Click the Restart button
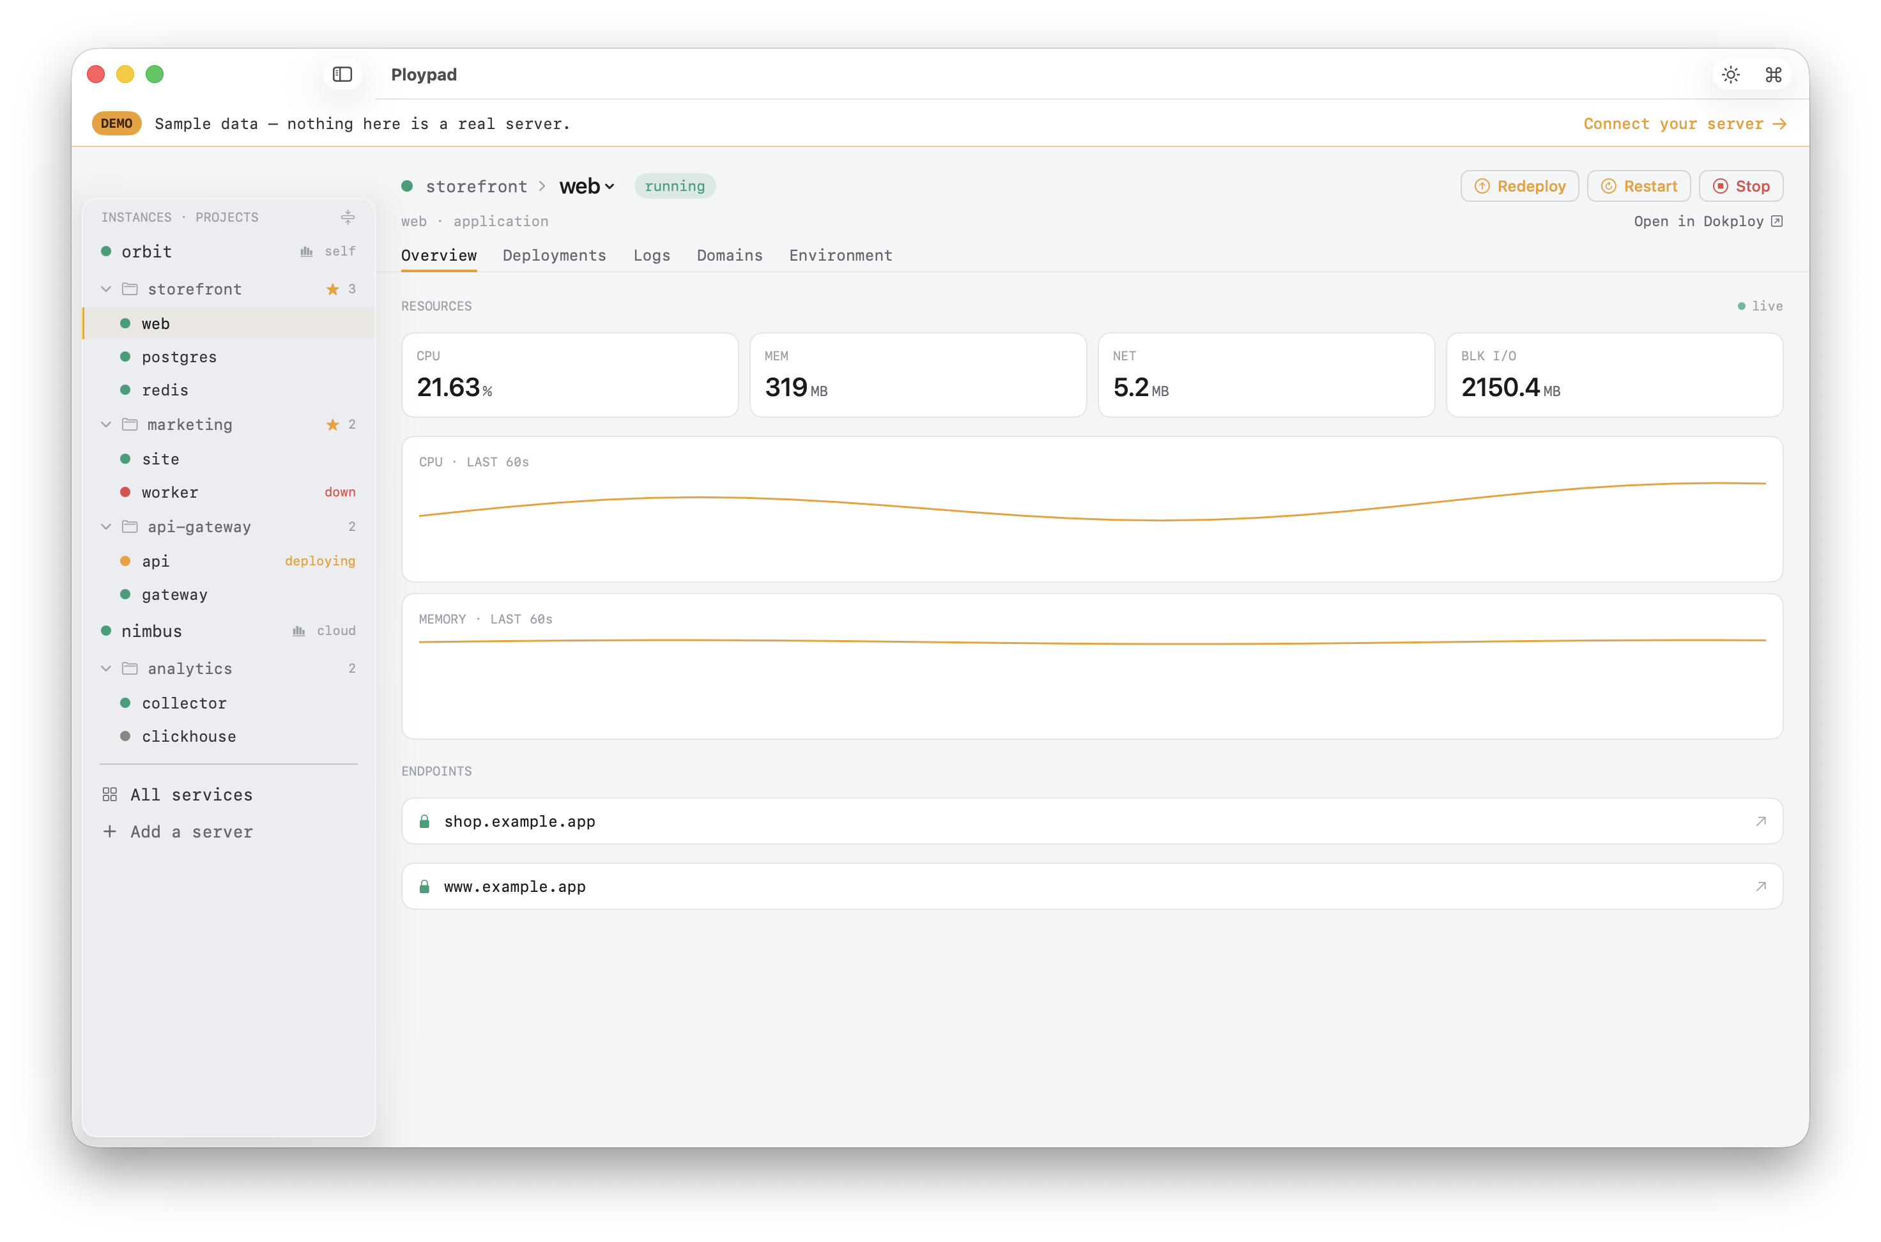1881x1242 pixels. click(x=1639, y=186)
